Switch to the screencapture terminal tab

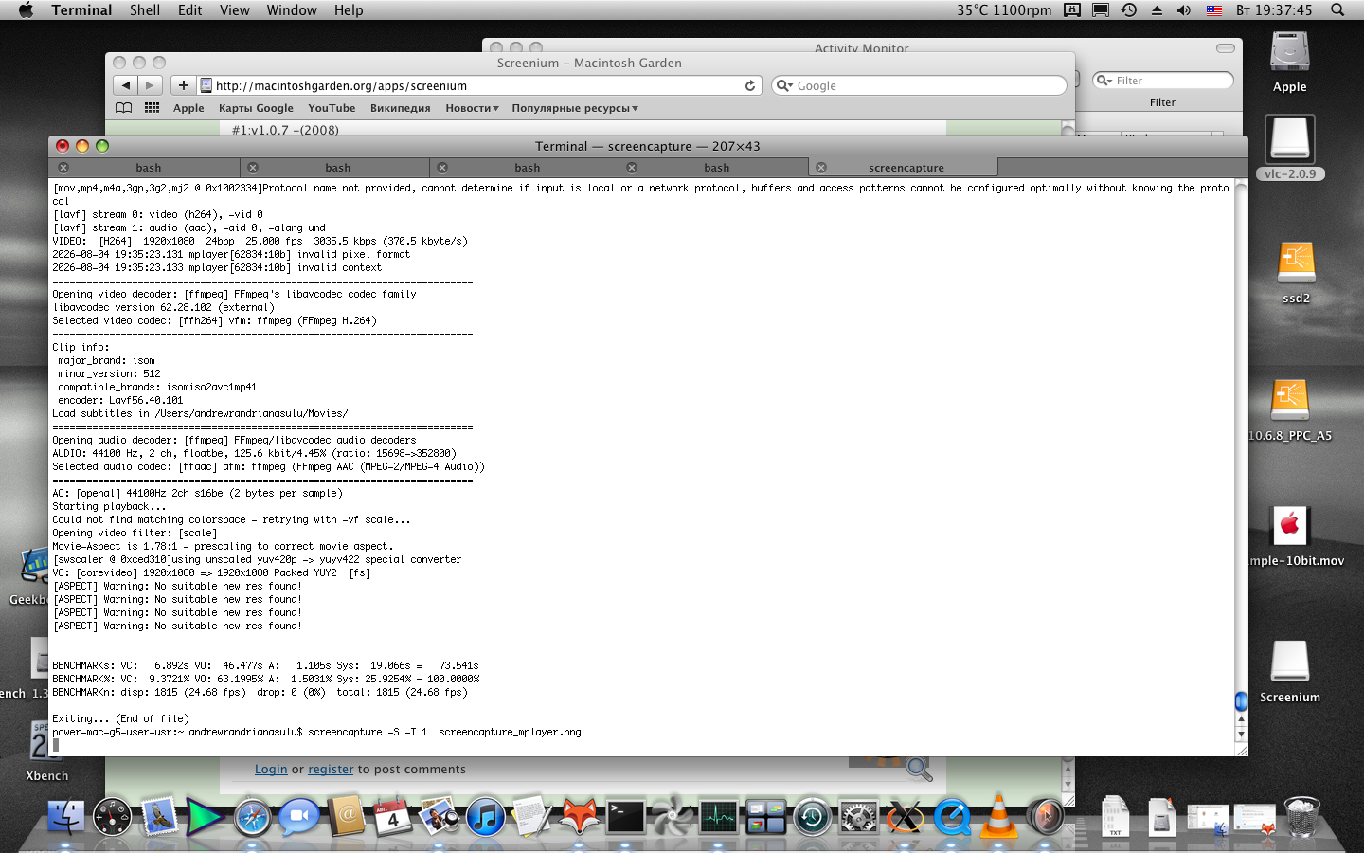(906, 168)
